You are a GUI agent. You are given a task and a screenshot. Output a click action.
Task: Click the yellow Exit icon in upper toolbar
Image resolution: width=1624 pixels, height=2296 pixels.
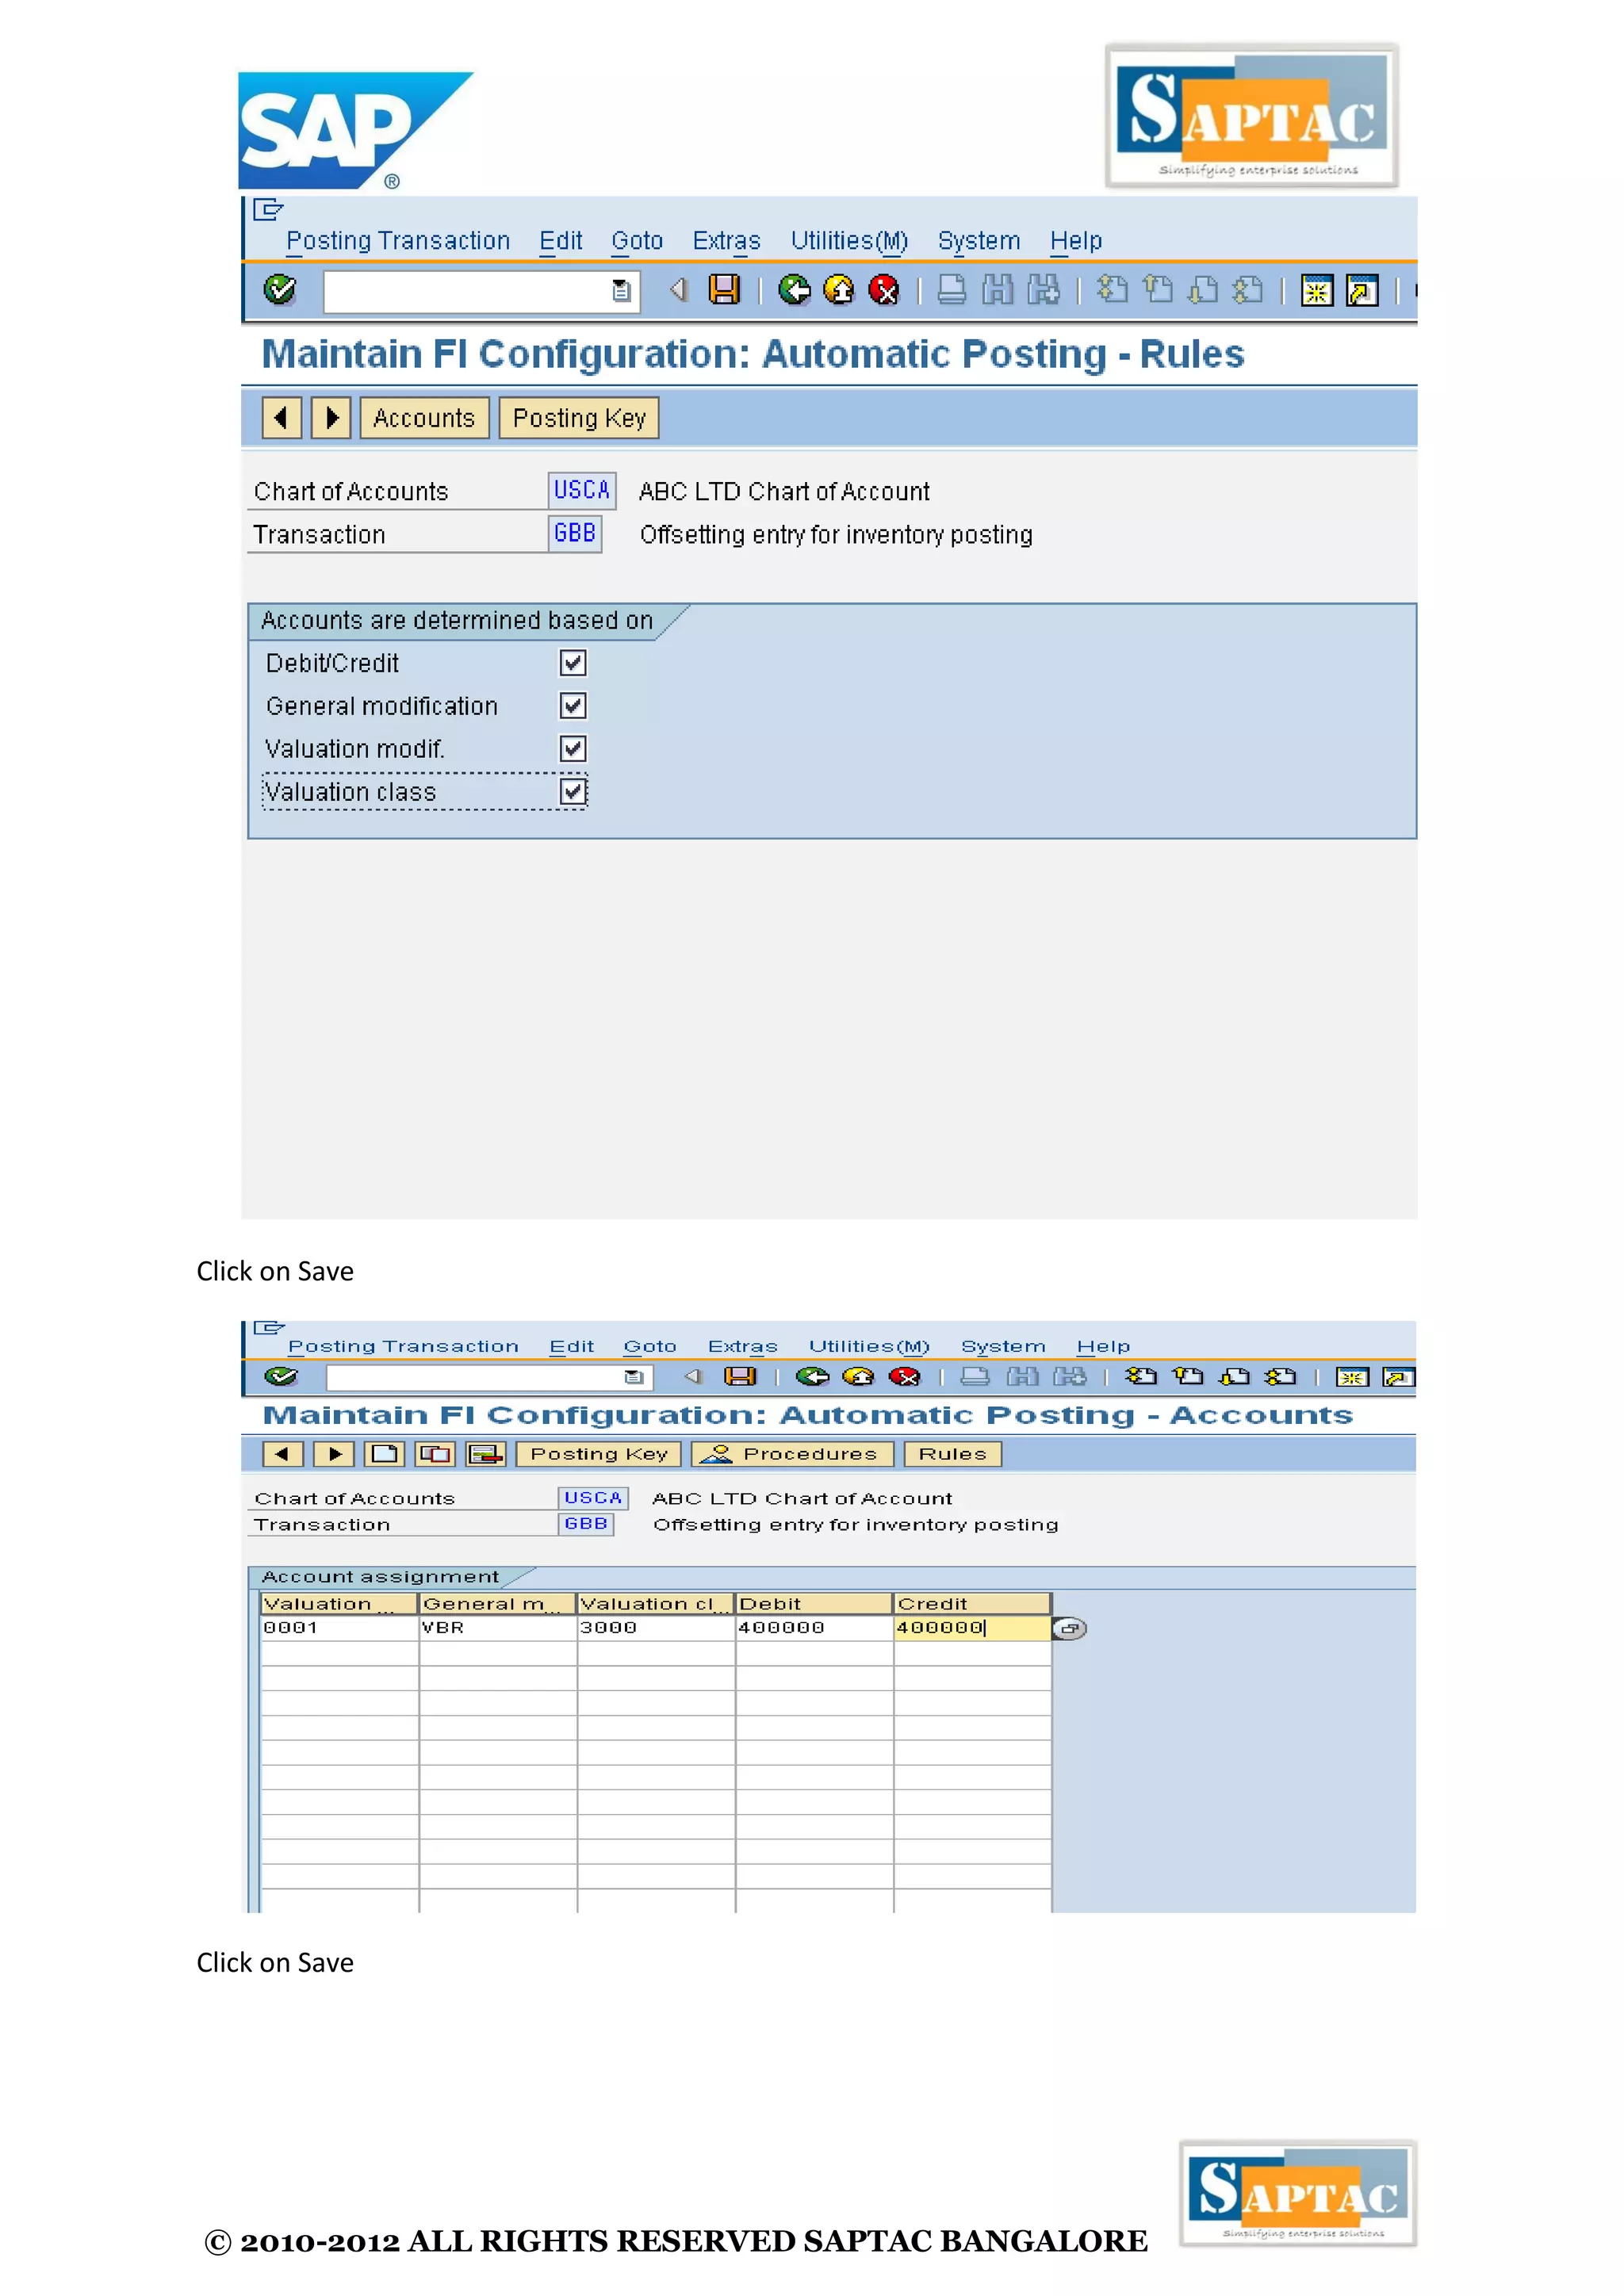pos(839,290)
